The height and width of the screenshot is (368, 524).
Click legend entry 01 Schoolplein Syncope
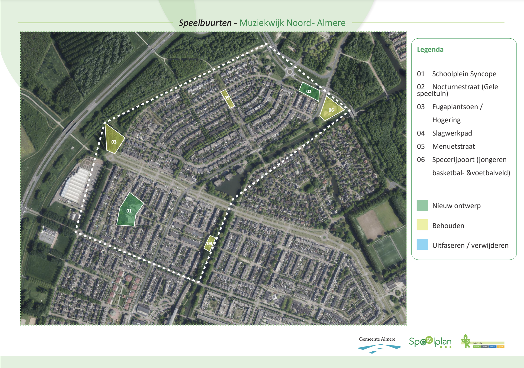[x=456, y=74]
